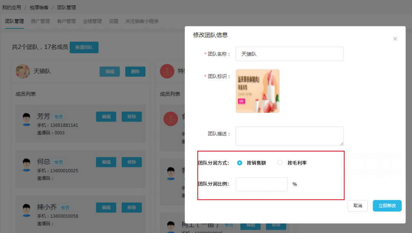
Task: Select the 按销售额 radio option
Action: [239, 163]
